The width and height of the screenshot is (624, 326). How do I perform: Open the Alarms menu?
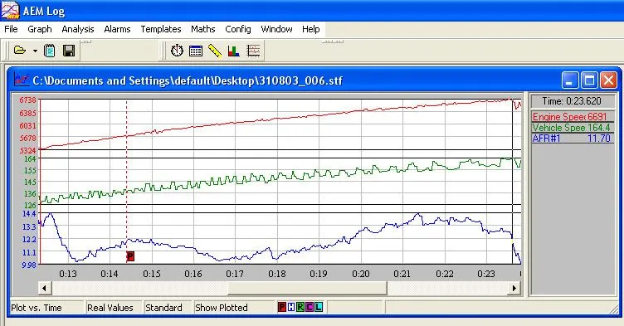(117, 29)
